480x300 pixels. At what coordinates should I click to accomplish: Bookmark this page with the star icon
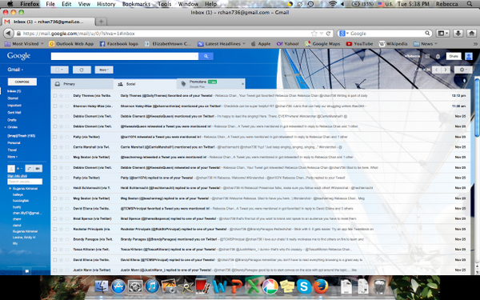[314, 34]
